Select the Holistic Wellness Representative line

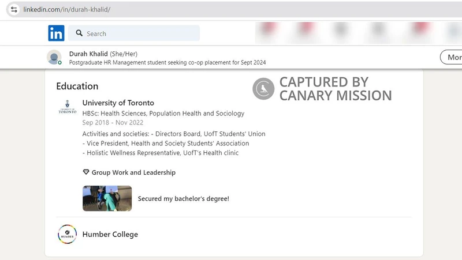click(x=161, y=153)
